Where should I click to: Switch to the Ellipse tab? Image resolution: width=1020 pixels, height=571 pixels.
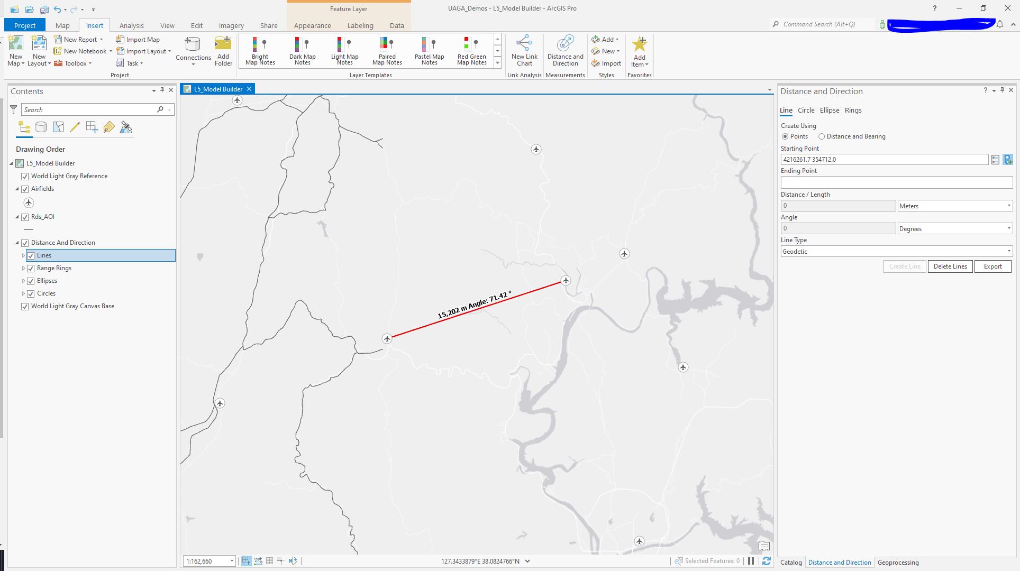(x=829, y=110)
